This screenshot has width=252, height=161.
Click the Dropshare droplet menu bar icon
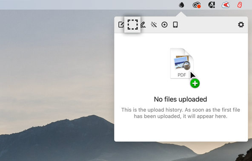(x=181, y=5)
